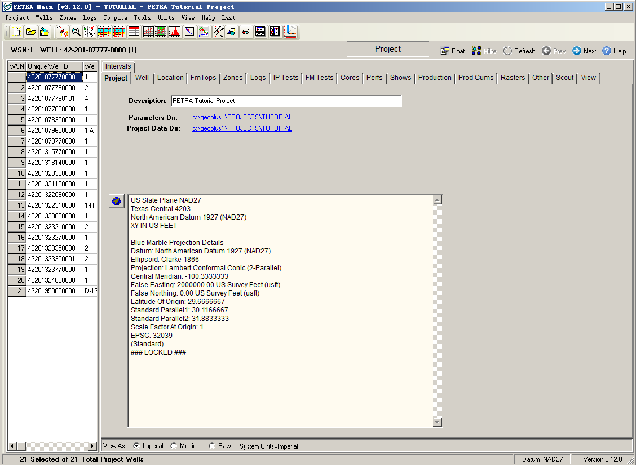Image resolution: width=636 pixels, height=465 pixels.
Task: Click the log panel icon after the eyeglasses
Action: click(x=260, y=32)
